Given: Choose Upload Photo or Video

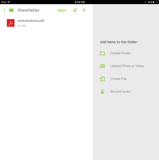Looking at the screenshot, I should point(127,66).
